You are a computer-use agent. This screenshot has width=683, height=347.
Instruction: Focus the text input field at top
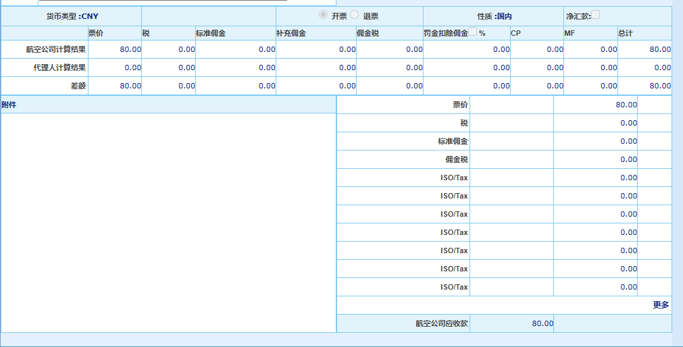162,2
